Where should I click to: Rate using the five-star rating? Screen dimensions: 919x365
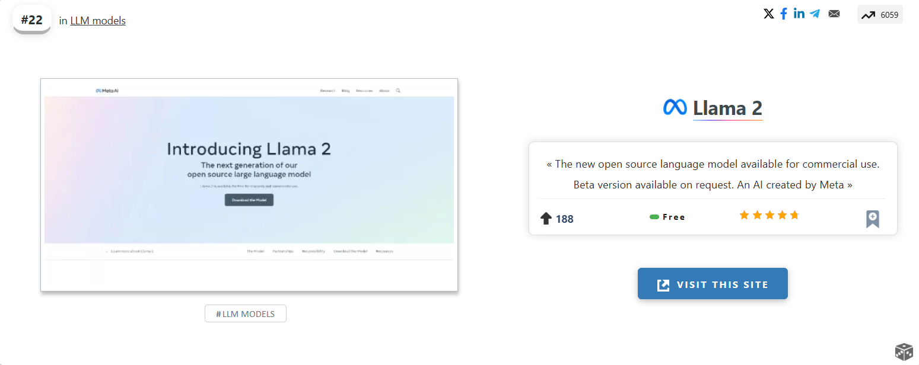(769, 215)
